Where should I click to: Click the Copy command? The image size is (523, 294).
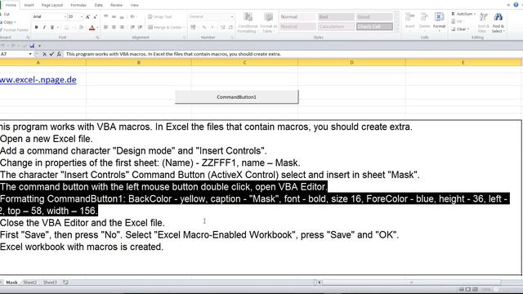click(x=7, y=22)
